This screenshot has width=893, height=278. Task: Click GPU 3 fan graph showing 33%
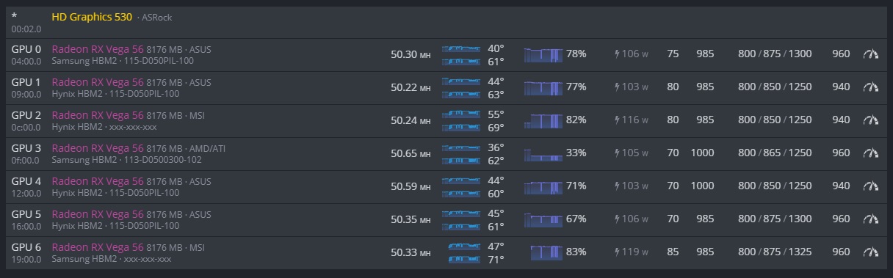pyautogui.click(x=543, y=154)
